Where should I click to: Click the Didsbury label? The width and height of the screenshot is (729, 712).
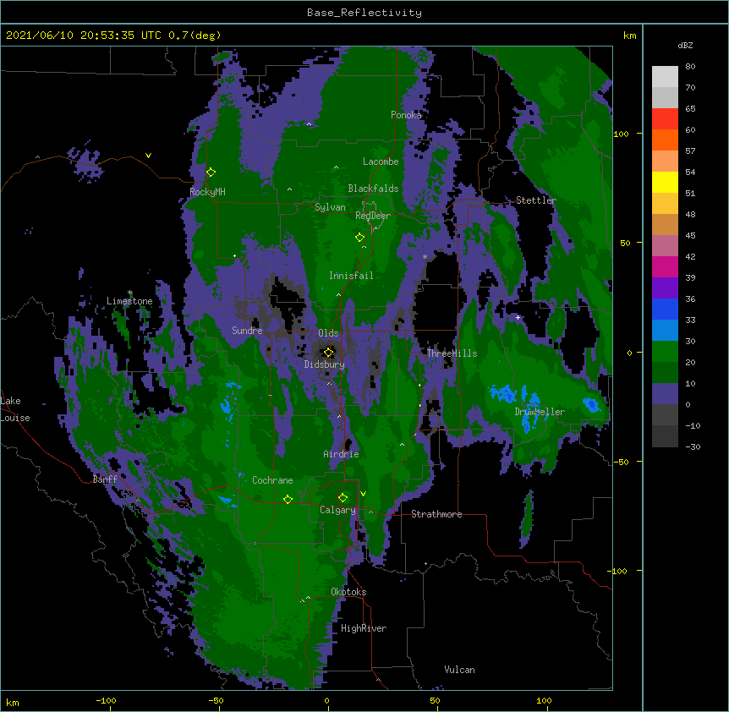(325, 364)
